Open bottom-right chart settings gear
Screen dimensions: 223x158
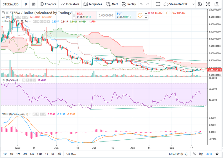217,154
